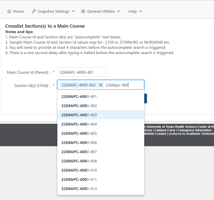Click the General Utilities gear icon
The height and width of the screenshot is (200, 214).
click(83, 11)
